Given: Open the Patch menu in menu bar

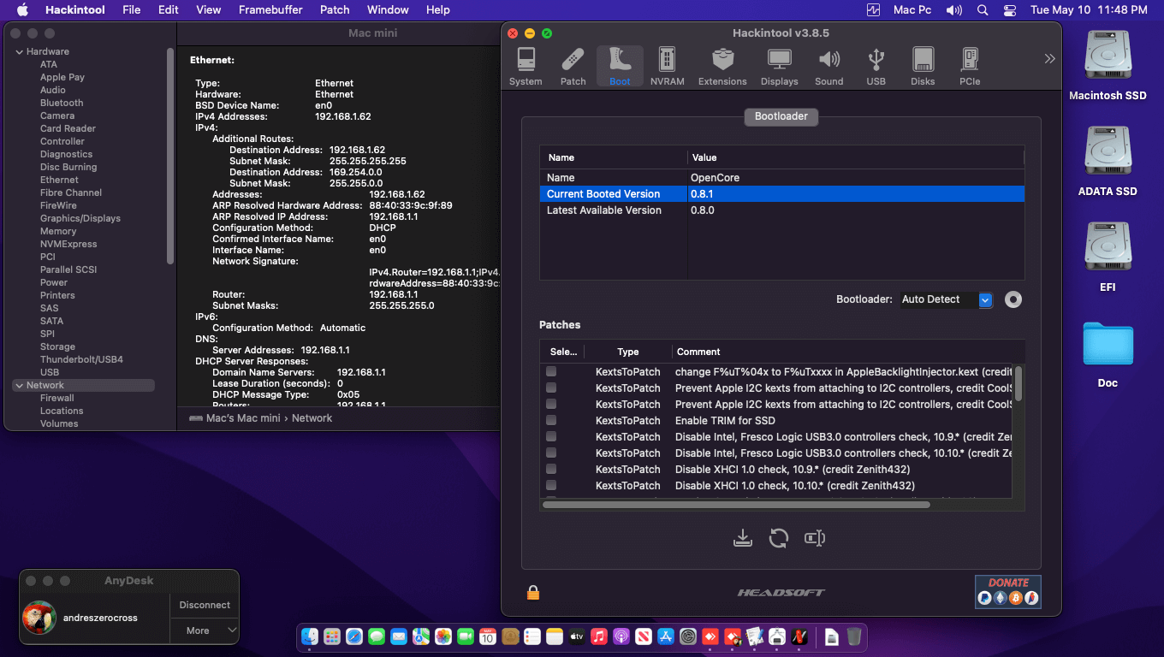Looking at the screenshot, I should tap(335, 10).
